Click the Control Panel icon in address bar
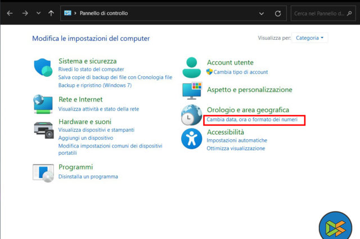 (67, 13)
